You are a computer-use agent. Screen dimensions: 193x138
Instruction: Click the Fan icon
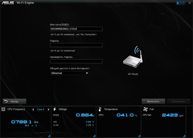pyautogui.click(x=145, y=109)
